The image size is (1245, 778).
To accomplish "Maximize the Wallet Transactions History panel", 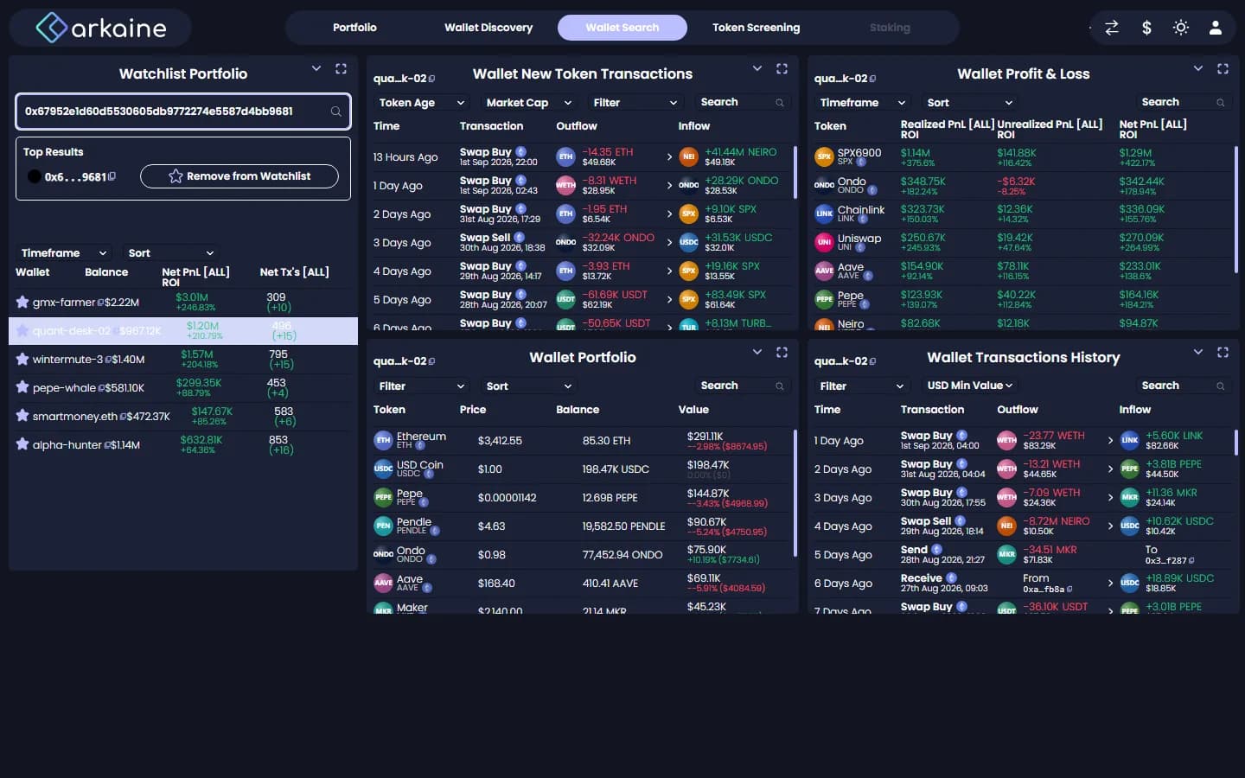I will (x=1223, y=352).
